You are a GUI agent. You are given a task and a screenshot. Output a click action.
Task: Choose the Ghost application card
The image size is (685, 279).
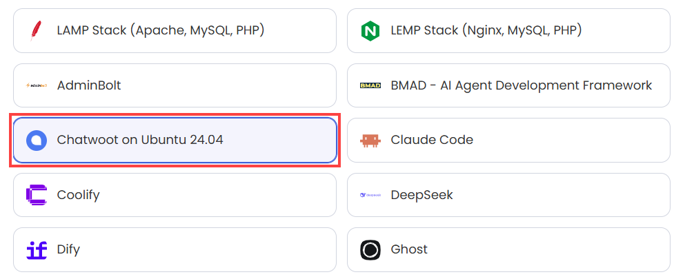pos(508,250)
